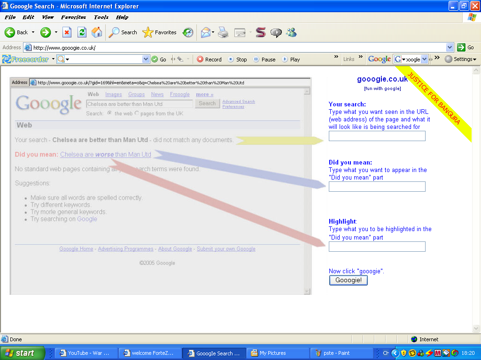The image size is (481, 360).
Task: Click Freecorder Pause button
Action: point(264,59)
